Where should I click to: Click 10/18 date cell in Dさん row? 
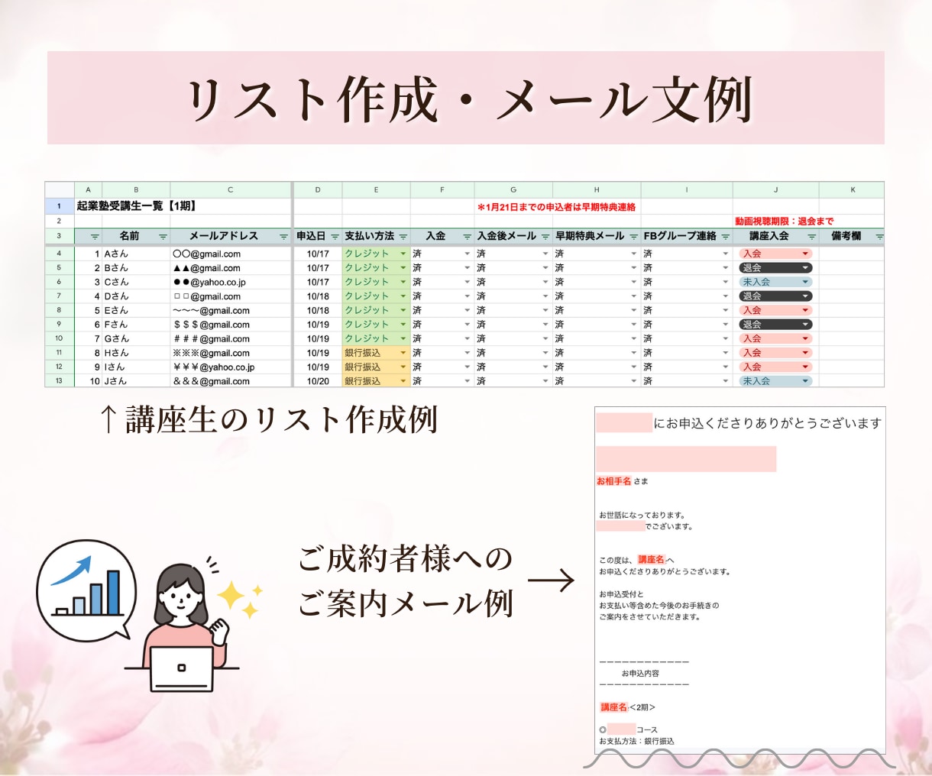318,296
